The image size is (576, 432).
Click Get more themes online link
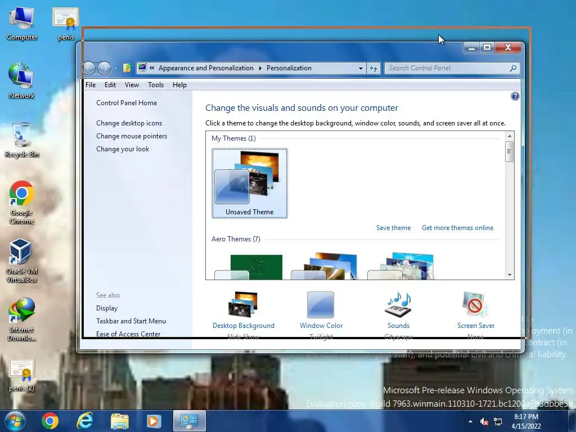click(x=458, y=228)
